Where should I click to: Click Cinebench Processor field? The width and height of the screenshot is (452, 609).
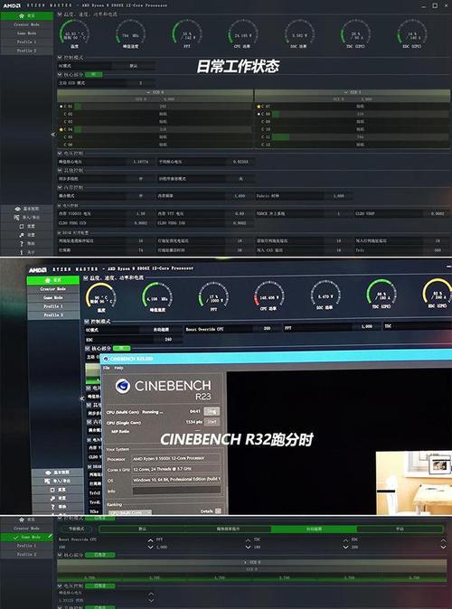(176, 459)
